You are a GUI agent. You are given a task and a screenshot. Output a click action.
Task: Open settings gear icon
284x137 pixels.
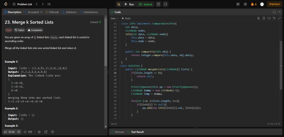pyautogui.click(x=245, y=4)
